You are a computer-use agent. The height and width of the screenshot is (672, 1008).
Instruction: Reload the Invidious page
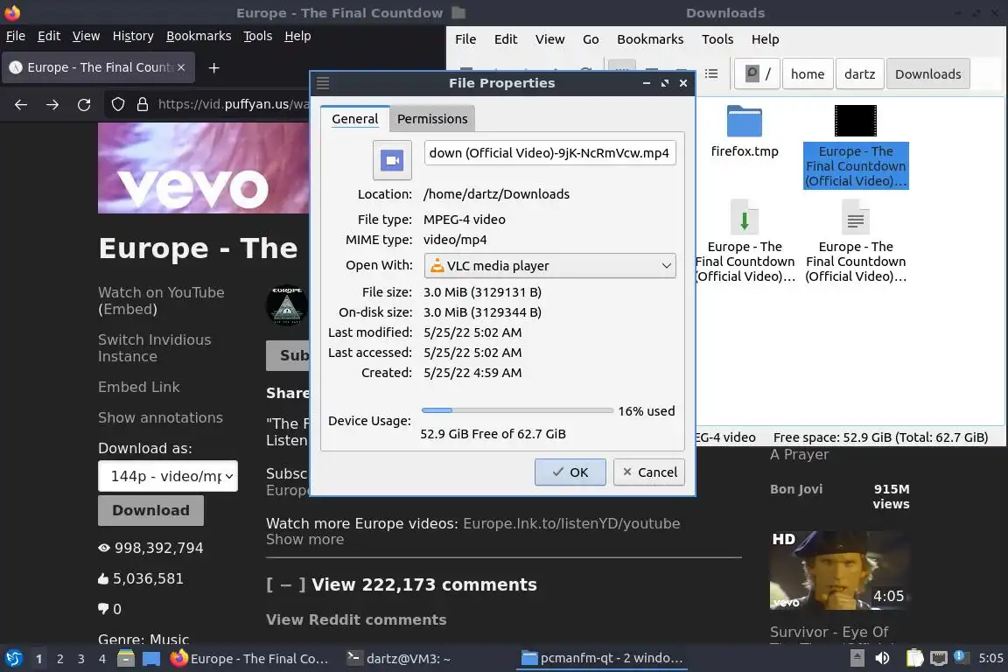click(x=84, y=105)
